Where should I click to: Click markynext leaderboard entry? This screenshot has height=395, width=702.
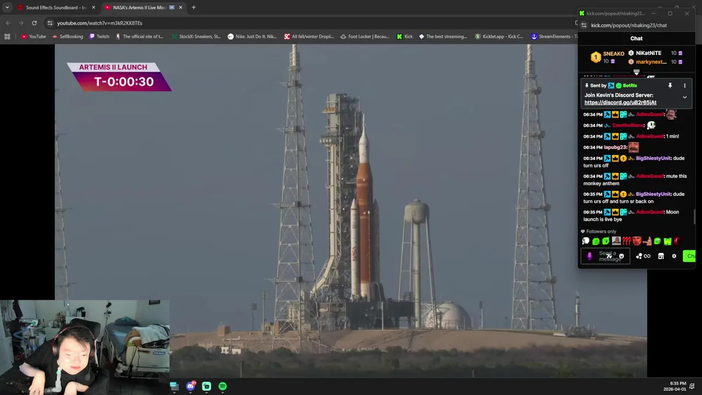651,62
